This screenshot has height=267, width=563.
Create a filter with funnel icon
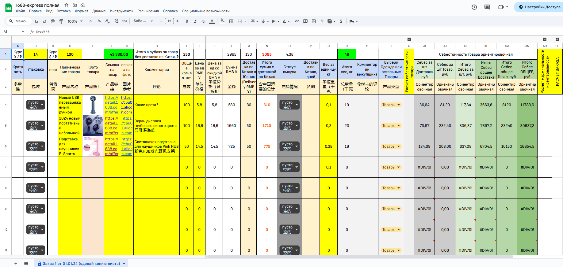coord(322,21)
